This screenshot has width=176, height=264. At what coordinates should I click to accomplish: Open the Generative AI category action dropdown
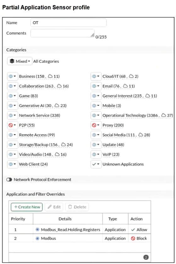12,106
